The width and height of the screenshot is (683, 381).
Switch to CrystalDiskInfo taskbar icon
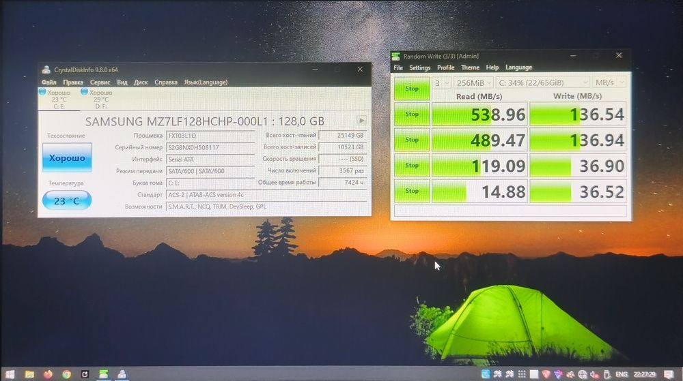[x=122, y=374]
